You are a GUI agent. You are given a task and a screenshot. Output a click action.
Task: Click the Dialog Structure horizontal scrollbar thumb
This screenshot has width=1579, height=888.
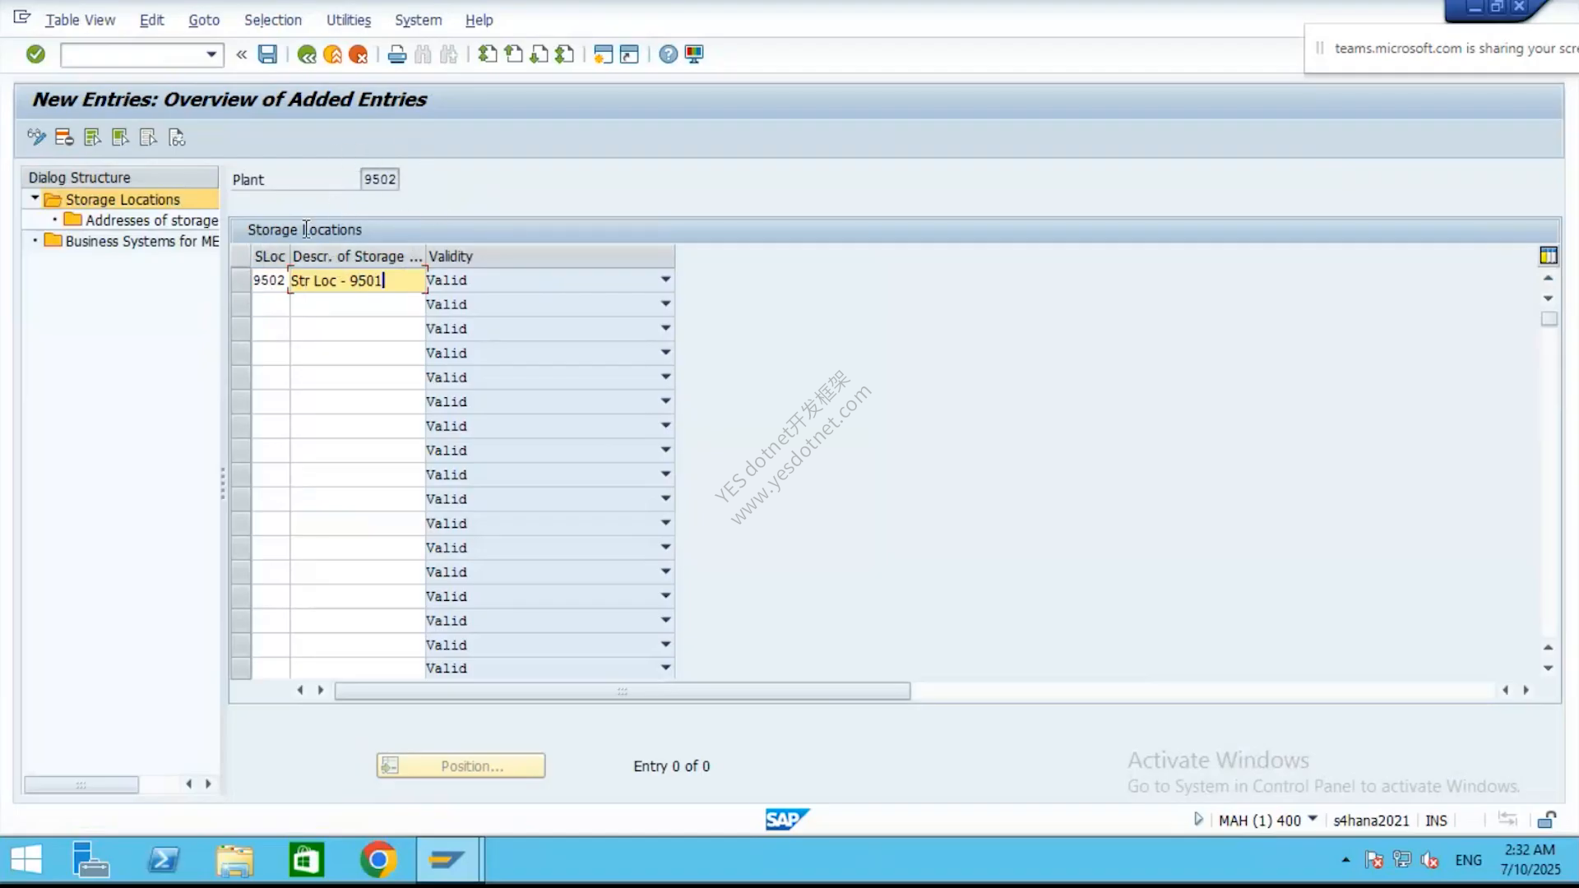coord(81,784)
